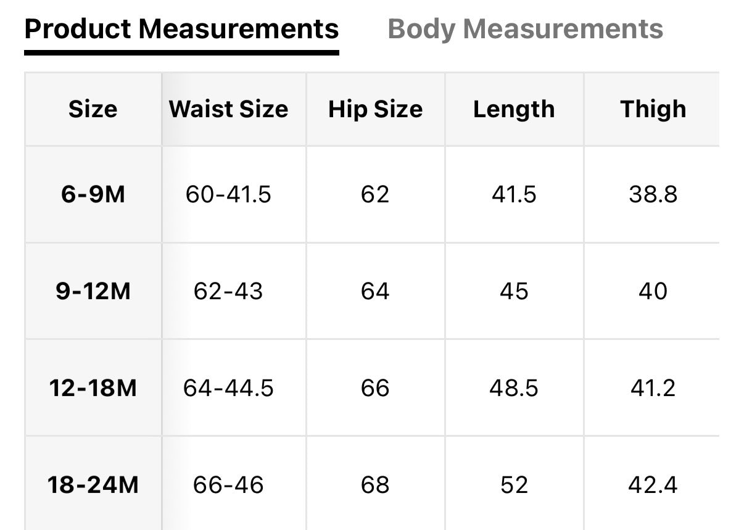This screenshot has height=530, width=744.
Task: Click the thigh value 41.2
Action: [x=653, y=388]
